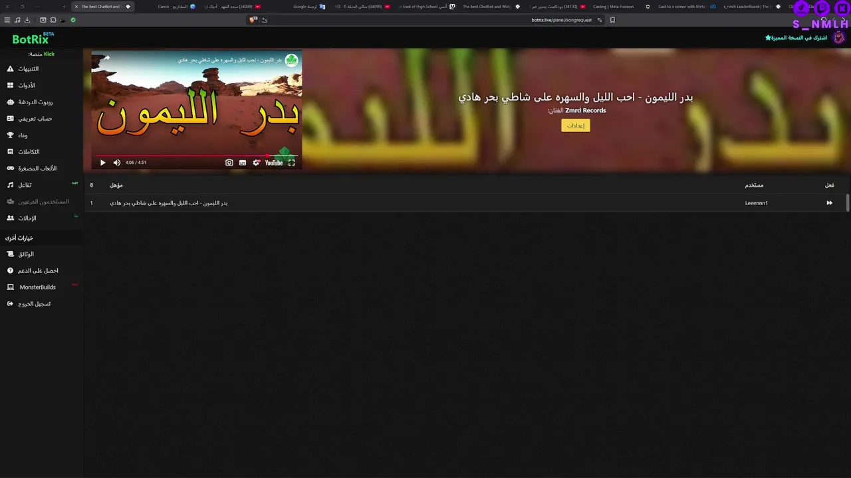Image resolution: width=851 pixels, height=478 pixels.
Task: Open browser downloads icon
Action: (x=27, y=20)
